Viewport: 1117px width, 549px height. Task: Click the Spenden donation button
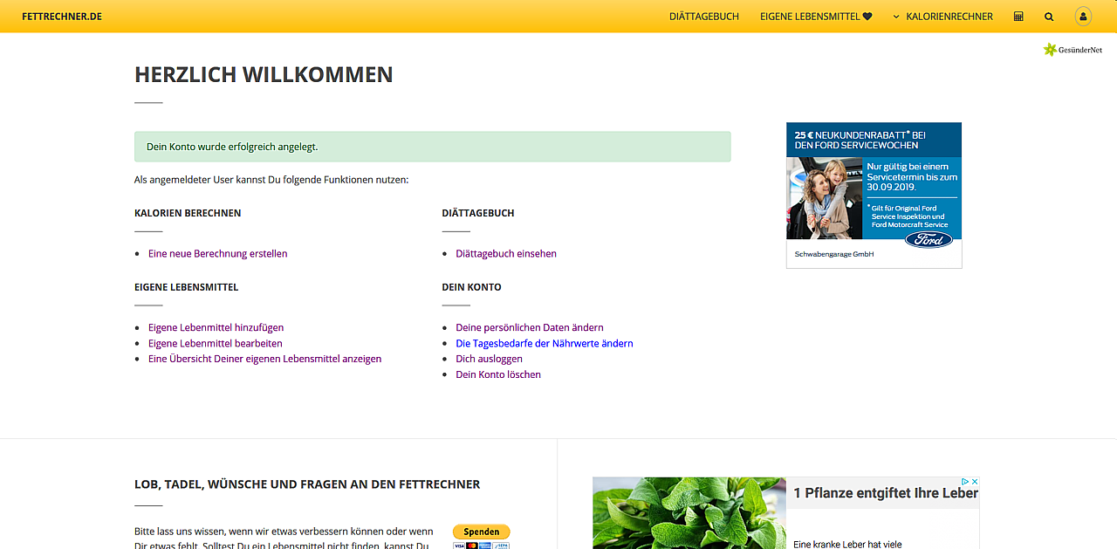[x=481, y=532]
